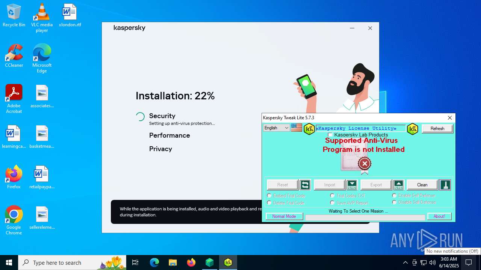The height and width of the screenshot is (270, 481).
Task: Click the mission progress bar
Action: [365, 217]
